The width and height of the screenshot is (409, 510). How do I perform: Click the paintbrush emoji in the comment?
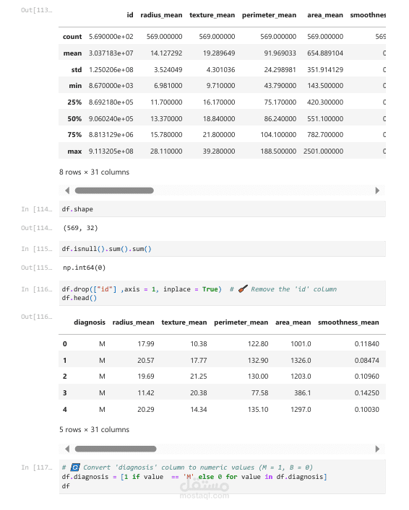[x=243, y=289]
